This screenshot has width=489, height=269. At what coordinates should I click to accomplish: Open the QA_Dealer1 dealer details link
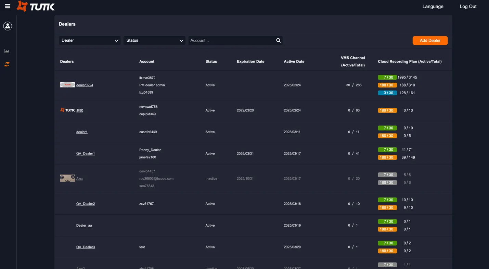[x=85, y=153]
